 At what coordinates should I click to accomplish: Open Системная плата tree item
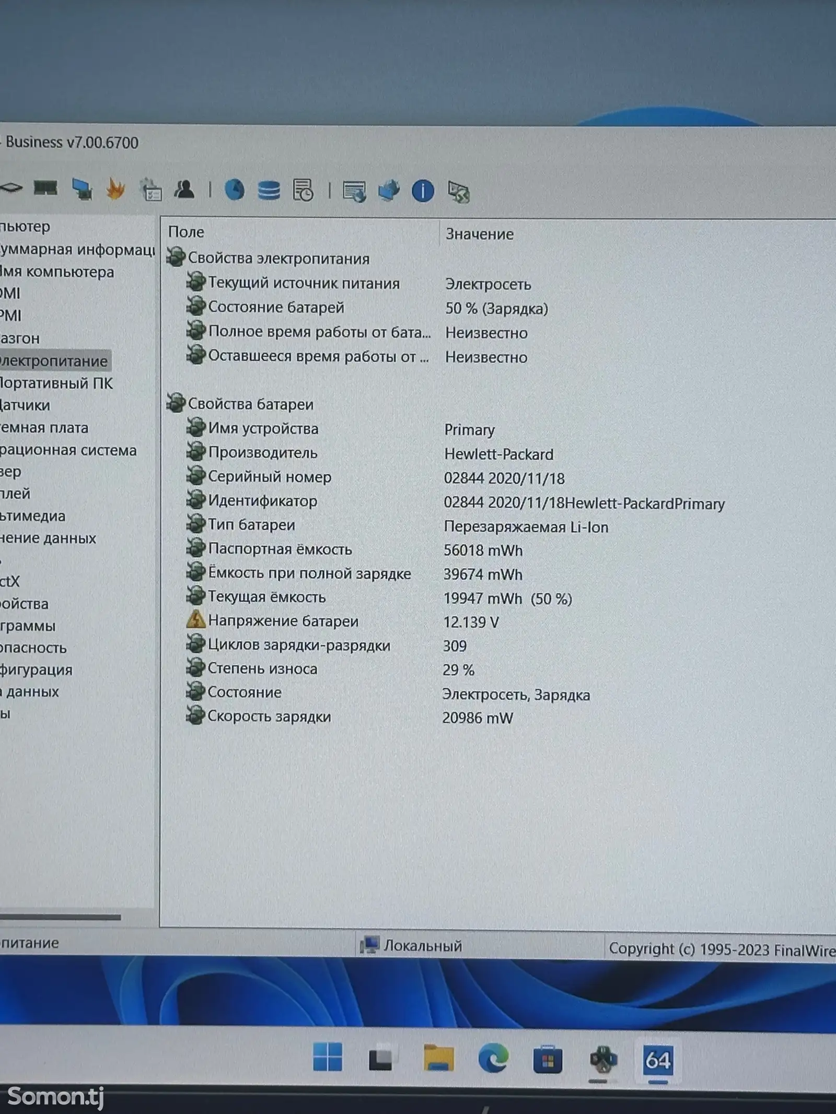click(x=44, y=428)
